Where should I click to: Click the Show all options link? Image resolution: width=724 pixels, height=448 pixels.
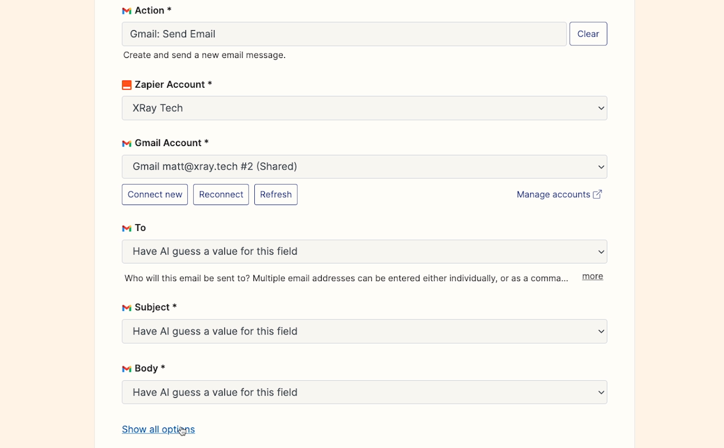[x=158, y=429]
